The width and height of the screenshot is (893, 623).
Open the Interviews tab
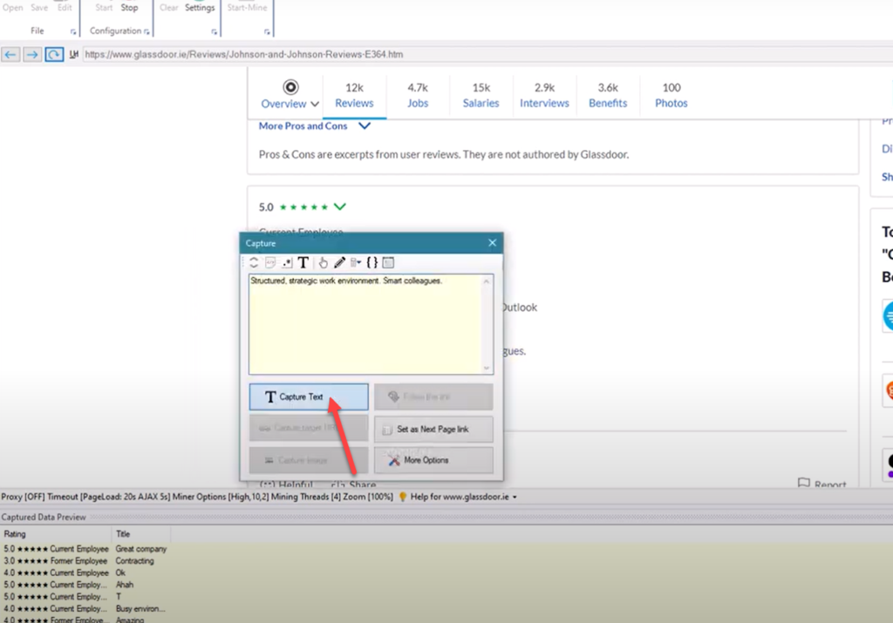pos(544,95)
